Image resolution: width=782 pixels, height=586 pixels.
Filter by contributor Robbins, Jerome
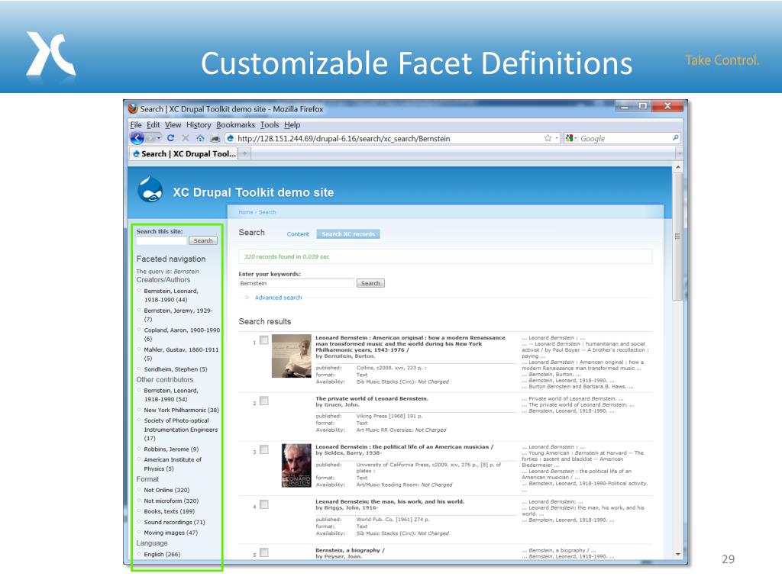(171, 449)
